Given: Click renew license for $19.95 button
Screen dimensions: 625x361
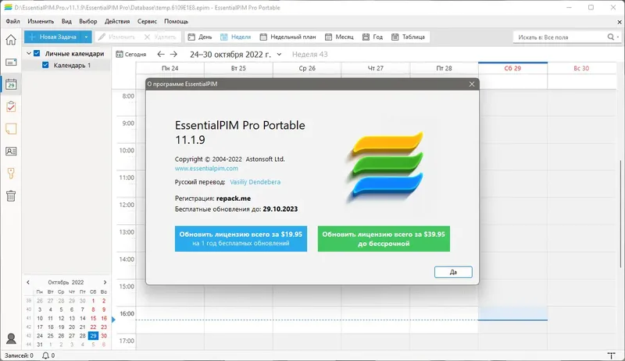Looking at the screenshot, I should pos(241,238).
